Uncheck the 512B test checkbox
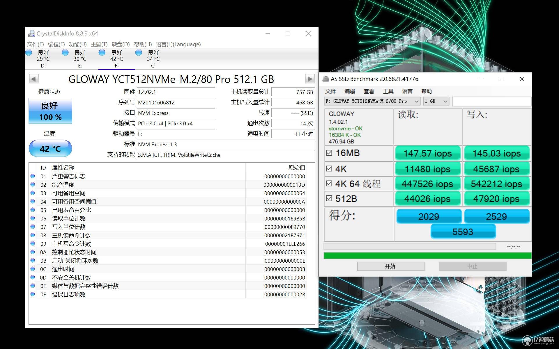The width and height of the screenshot is (559, 349). (329, 198)
